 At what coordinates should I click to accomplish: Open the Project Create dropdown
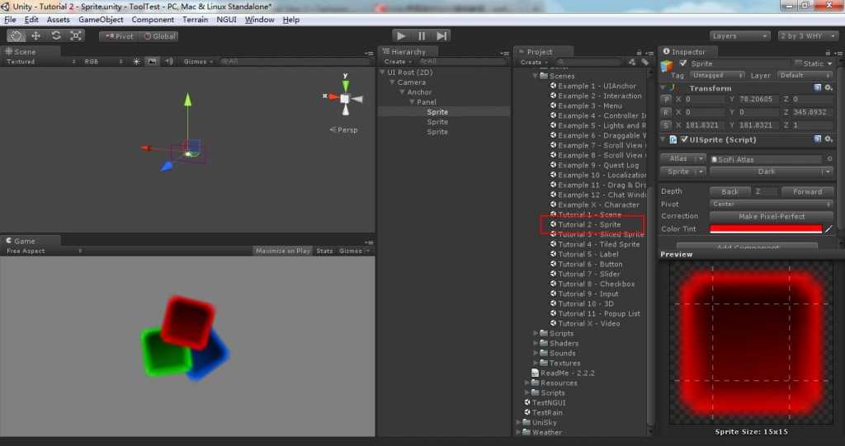coord(534,62)
